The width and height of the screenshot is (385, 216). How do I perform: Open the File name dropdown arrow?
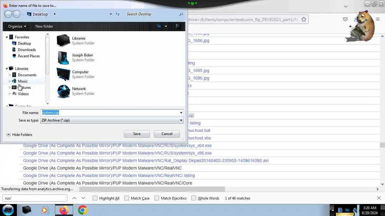point(181,113)
